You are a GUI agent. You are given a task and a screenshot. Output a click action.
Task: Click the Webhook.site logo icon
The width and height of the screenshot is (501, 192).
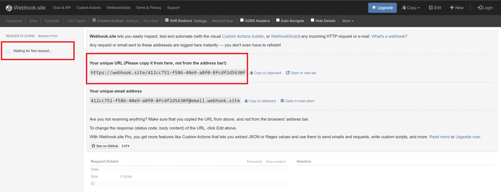pyautogui.click(x=9, y=8)
